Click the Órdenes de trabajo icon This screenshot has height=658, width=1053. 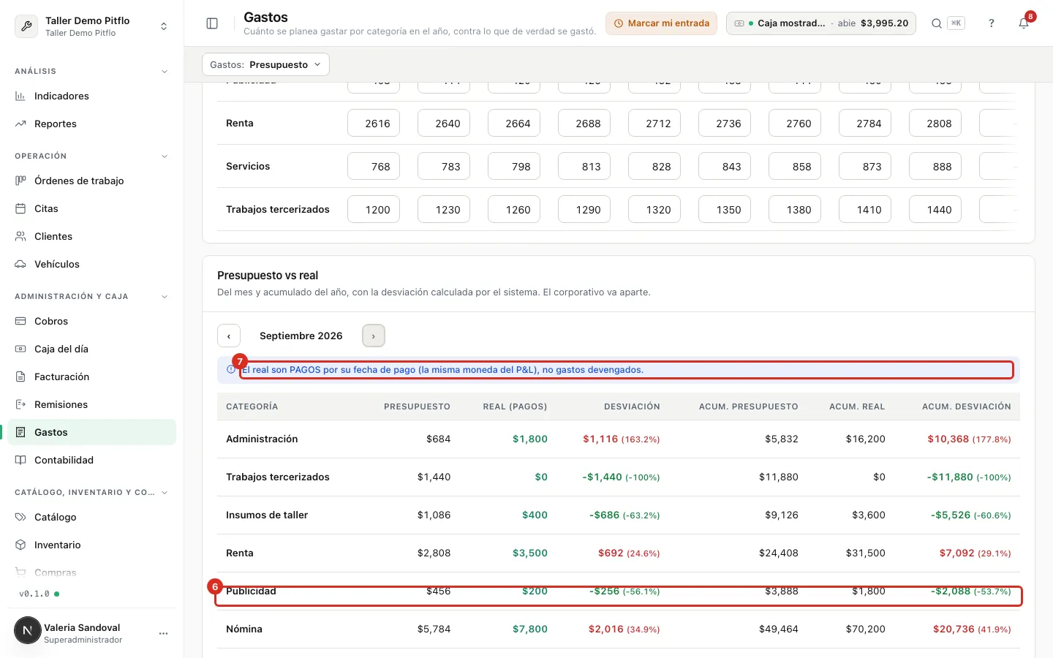[20, 181]
